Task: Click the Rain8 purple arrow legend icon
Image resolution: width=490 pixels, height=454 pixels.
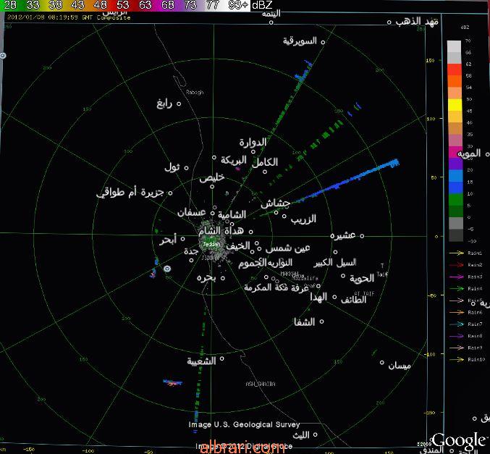Action: coord(456,336)
